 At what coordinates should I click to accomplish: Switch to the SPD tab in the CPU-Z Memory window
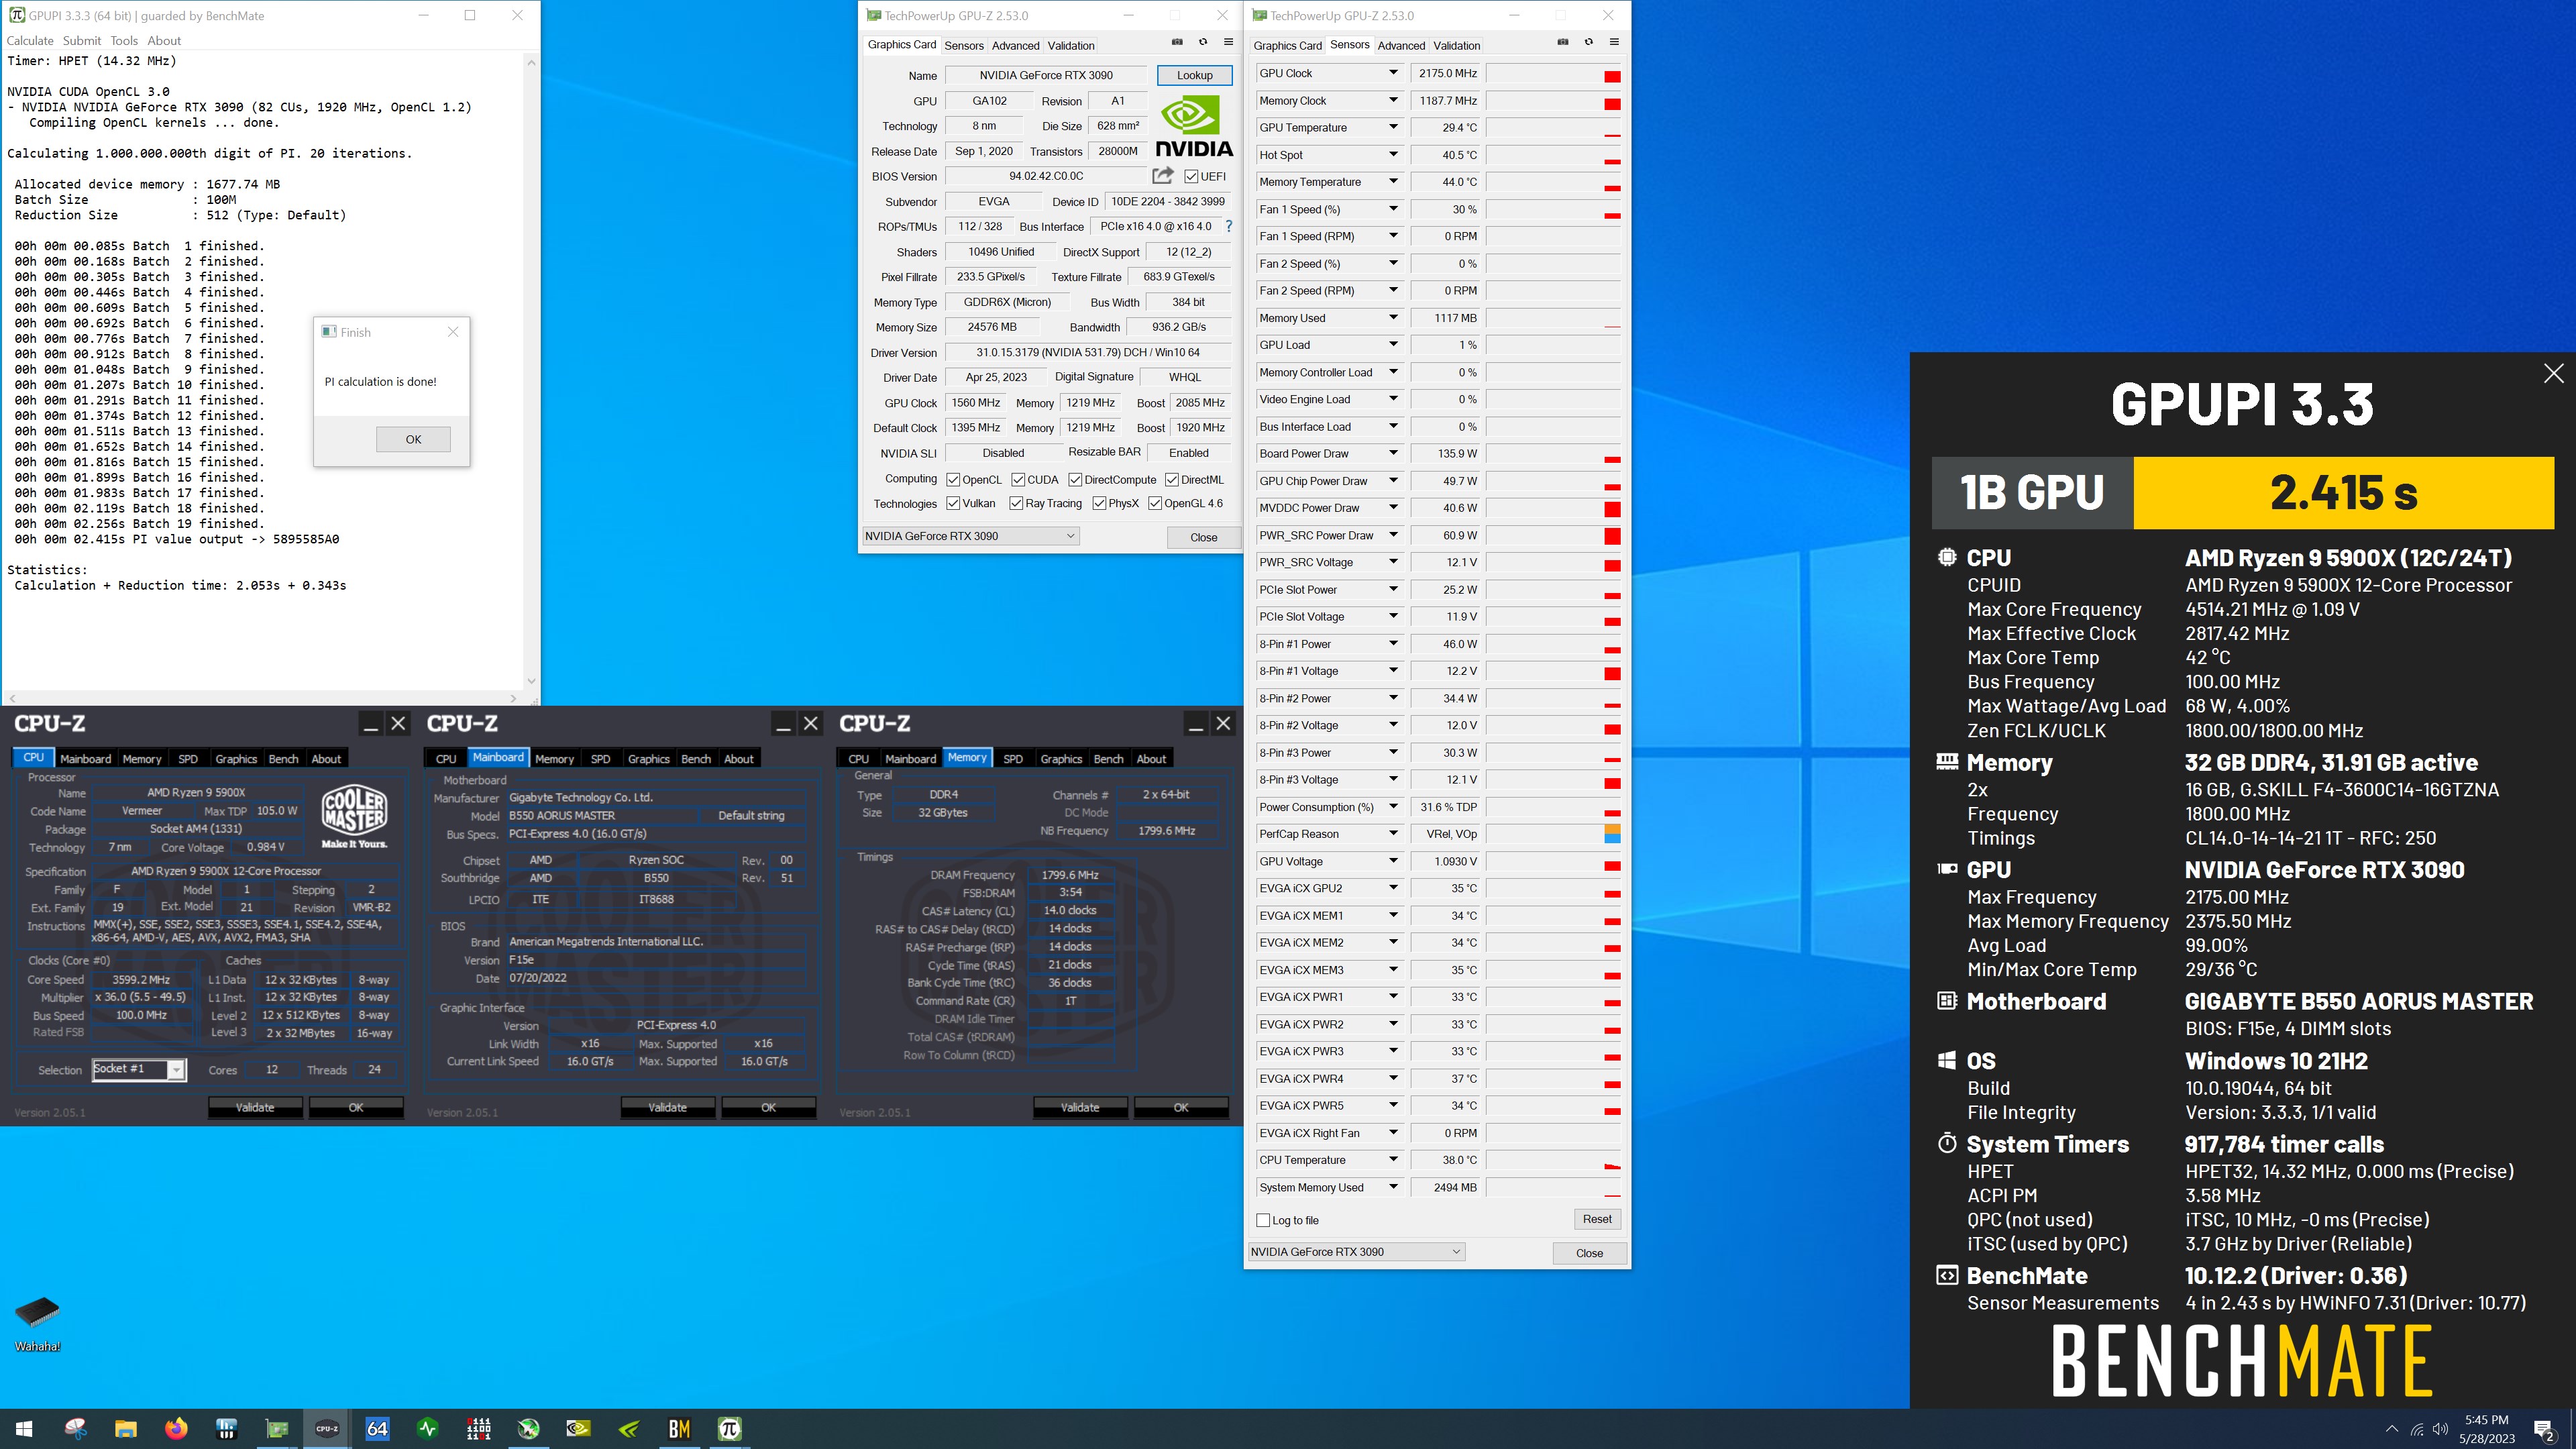tap(1013, 759)
